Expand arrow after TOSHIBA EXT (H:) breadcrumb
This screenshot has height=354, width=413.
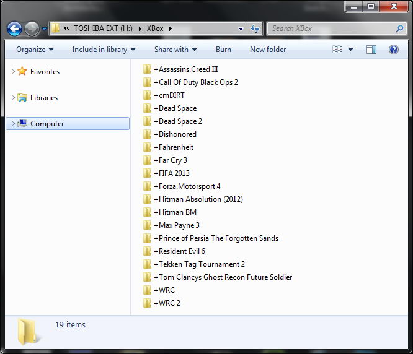140,28
